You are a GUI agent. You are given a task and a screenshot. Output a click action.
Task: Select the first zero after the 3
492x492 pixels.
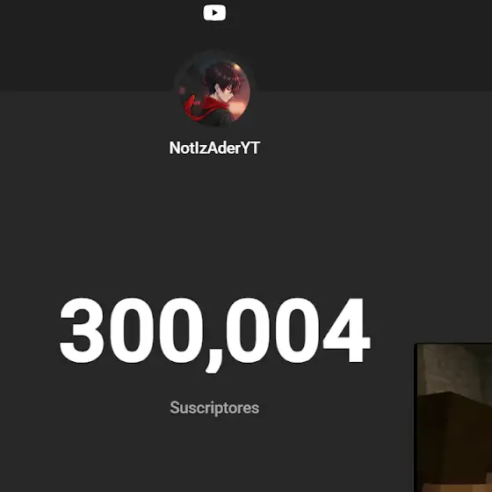132,330
